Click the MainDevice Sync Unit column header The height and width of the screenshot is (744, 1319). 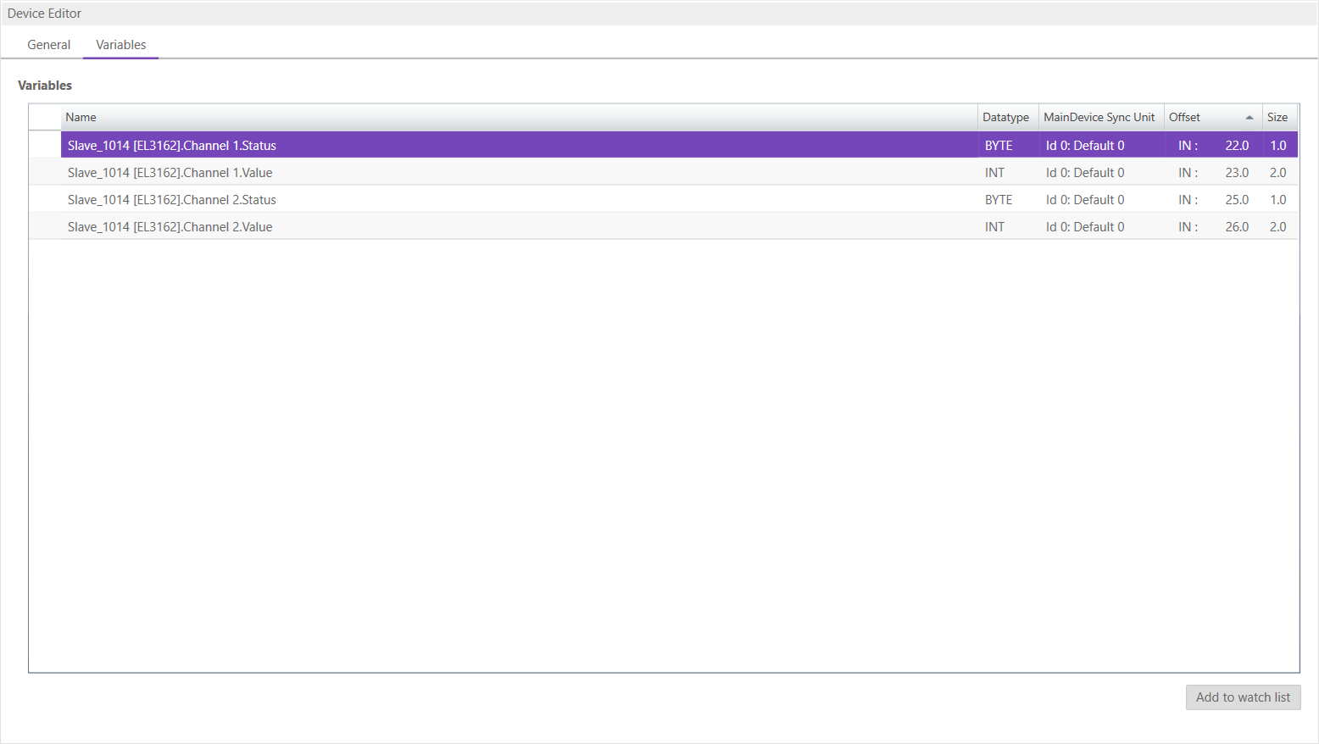pyautogui.click(x=1099, y=118)
